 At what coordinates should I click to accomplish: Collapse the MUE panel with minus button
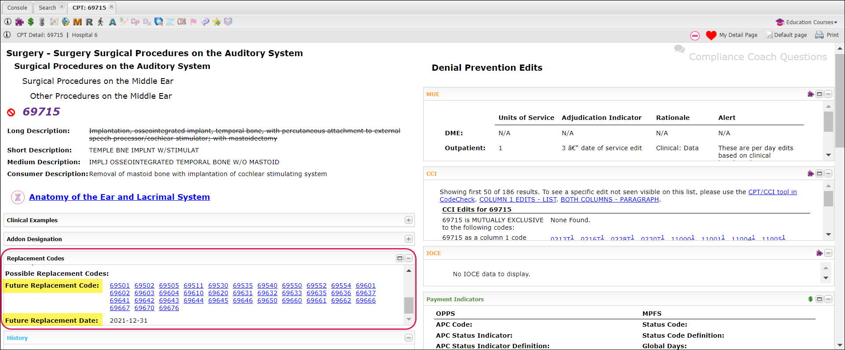pos(828,94)
